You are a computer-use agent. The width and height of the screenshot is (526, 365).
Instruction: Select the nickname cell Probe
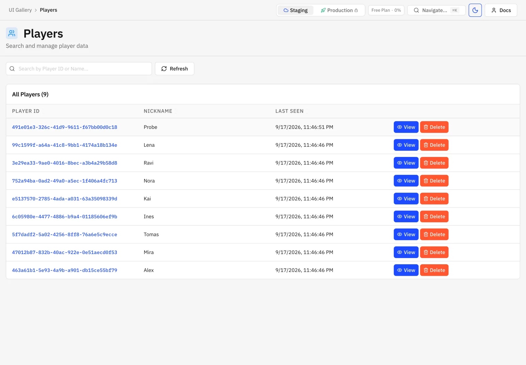coord(150,127)
